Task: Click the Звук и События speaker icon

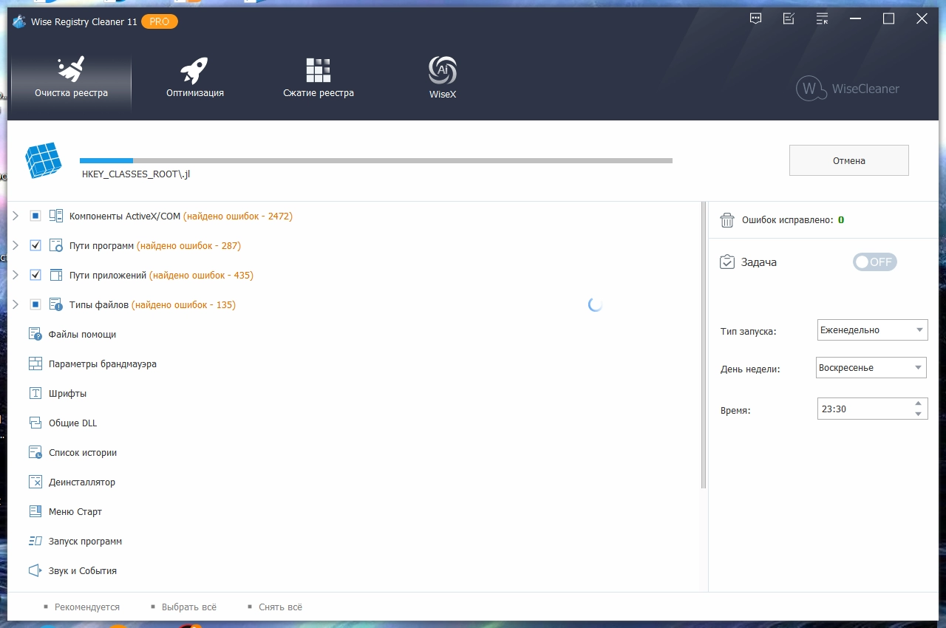Action: (x=35, y=571)
